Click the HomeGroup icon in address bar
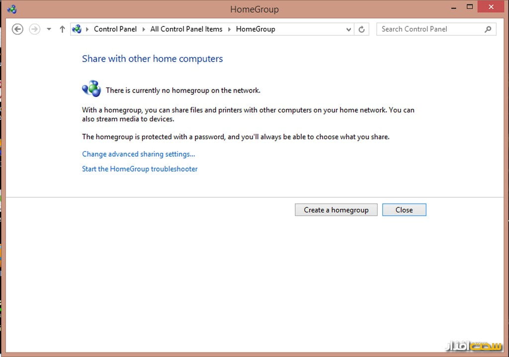The image size is (509, 357). [x=77, y=29]
